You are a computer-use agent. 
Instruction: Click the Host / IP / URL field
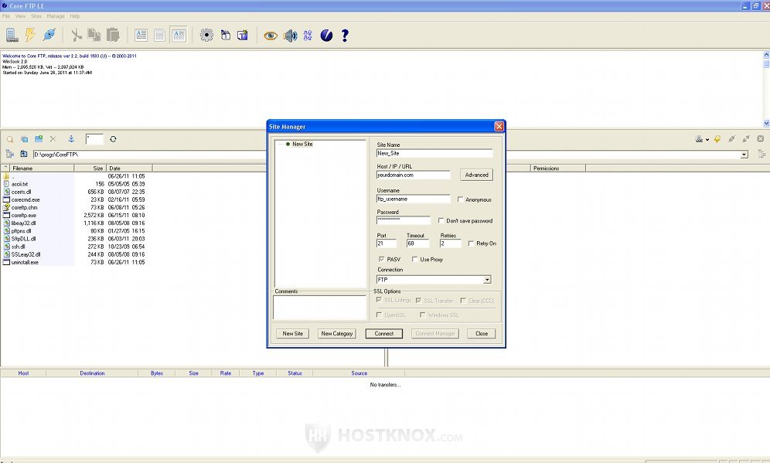(413, 175)
